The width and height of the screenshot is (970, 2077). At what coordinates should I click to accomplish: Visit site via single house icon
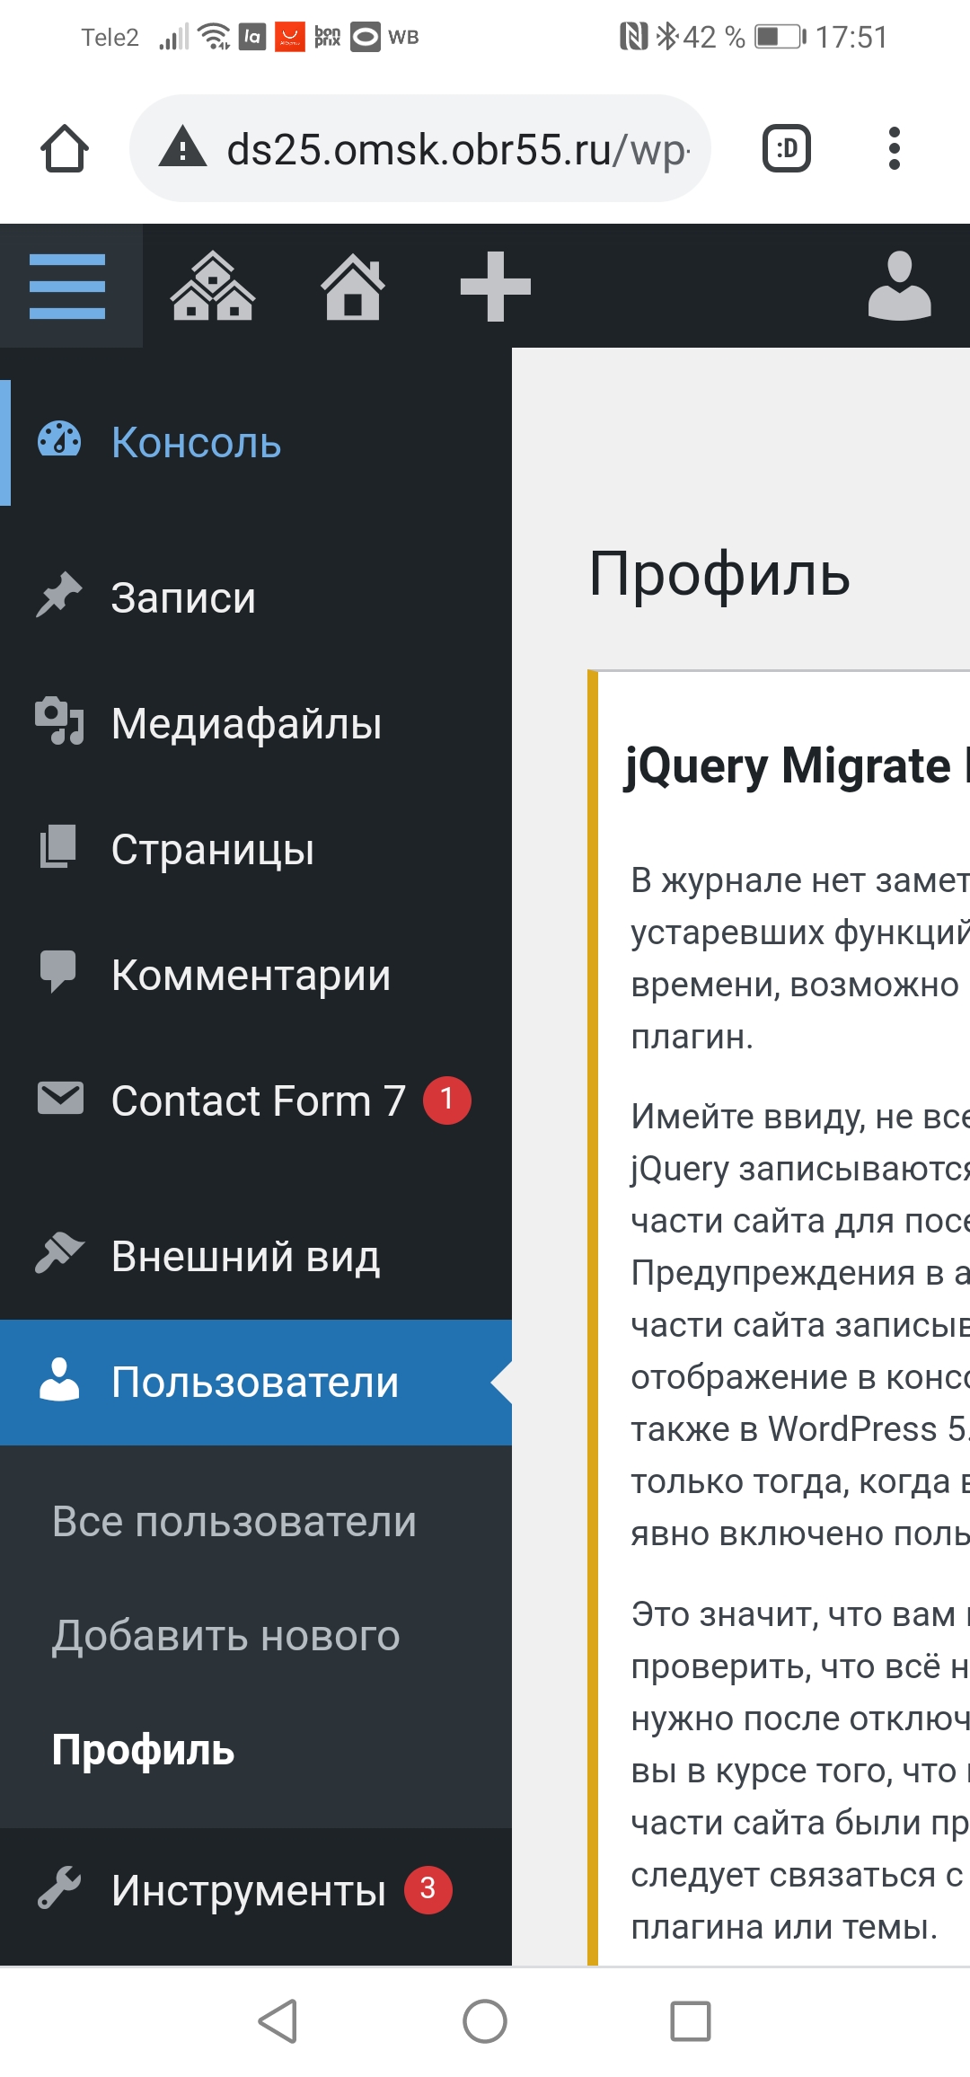[353, 287]
